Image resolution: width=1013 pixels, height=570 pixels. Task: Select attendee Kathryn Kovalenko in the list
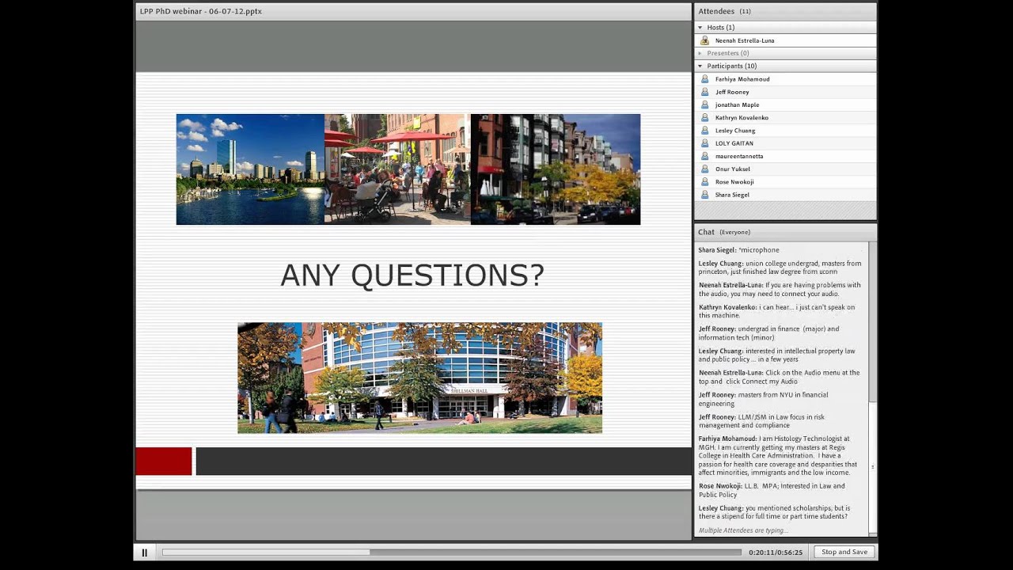tap(785, 117)
